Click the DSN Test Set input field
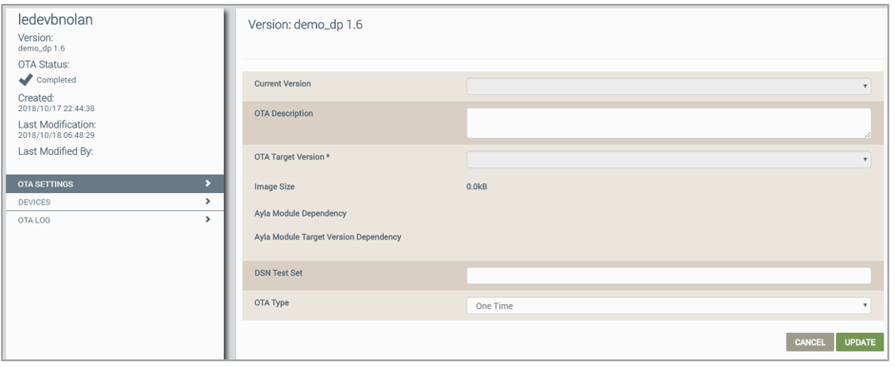This screenshot has width=895, height=367. click(668, 276)
